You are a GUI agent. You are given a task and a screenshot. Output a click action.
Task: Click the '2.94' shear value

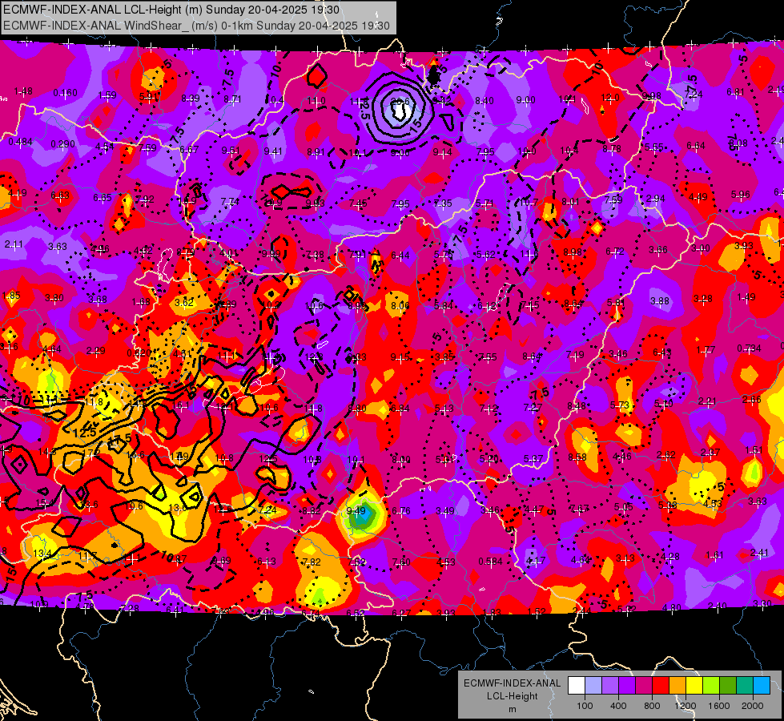click(655, 199)
